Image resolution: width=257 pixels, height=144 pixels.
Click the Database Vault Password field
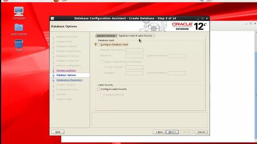tap(135, 56)
